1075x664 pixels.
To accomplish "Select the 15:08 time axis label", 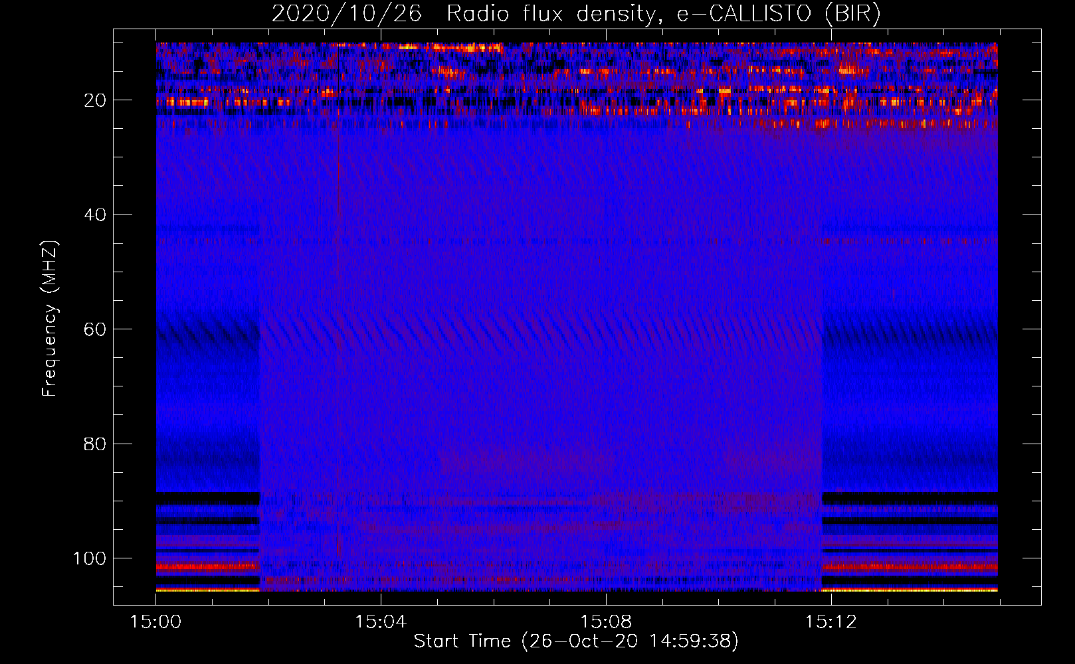I will coord(605,622).
